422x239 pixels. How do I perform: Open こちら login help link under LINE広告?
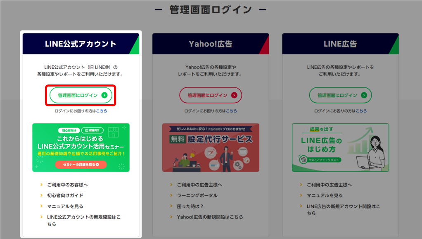(361, 111)
